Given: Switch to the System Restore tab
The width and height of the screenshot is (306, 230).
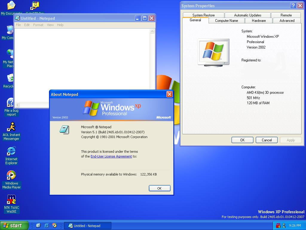Looking at the screenshot, I should tap(203, 15).
